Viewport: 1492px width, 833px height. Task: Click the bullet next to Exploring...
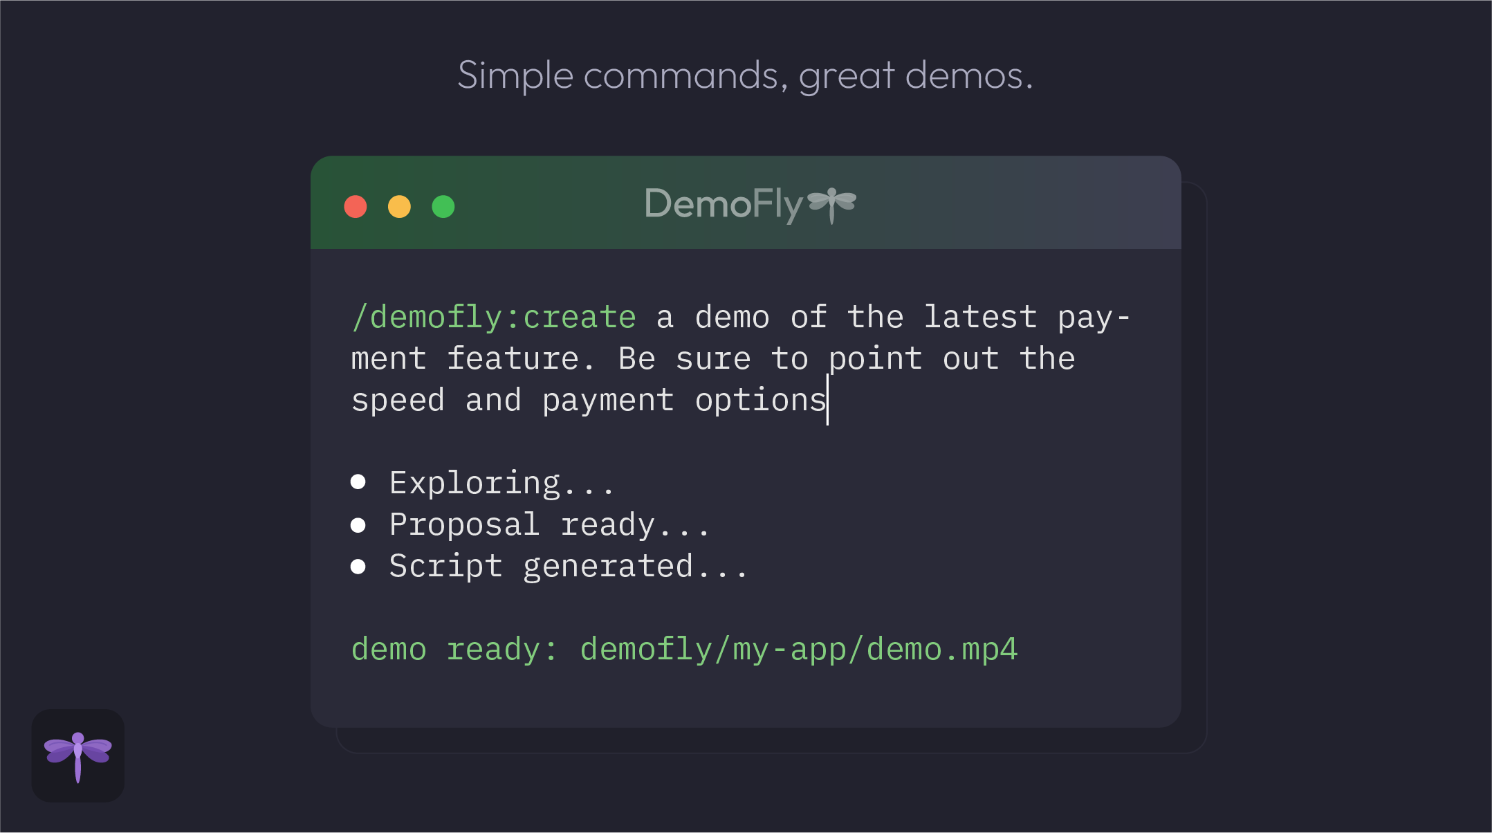tap(359, 482)
